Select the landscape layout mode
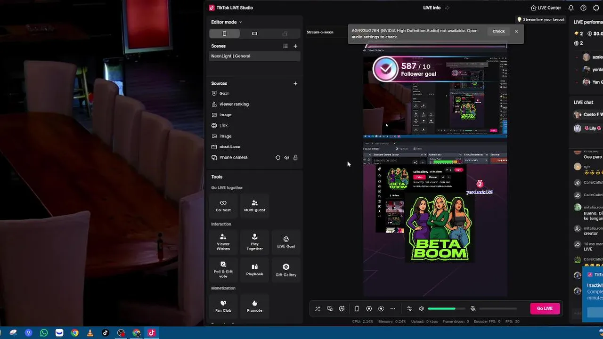The image size is (603, 339). tap(254, 33)
